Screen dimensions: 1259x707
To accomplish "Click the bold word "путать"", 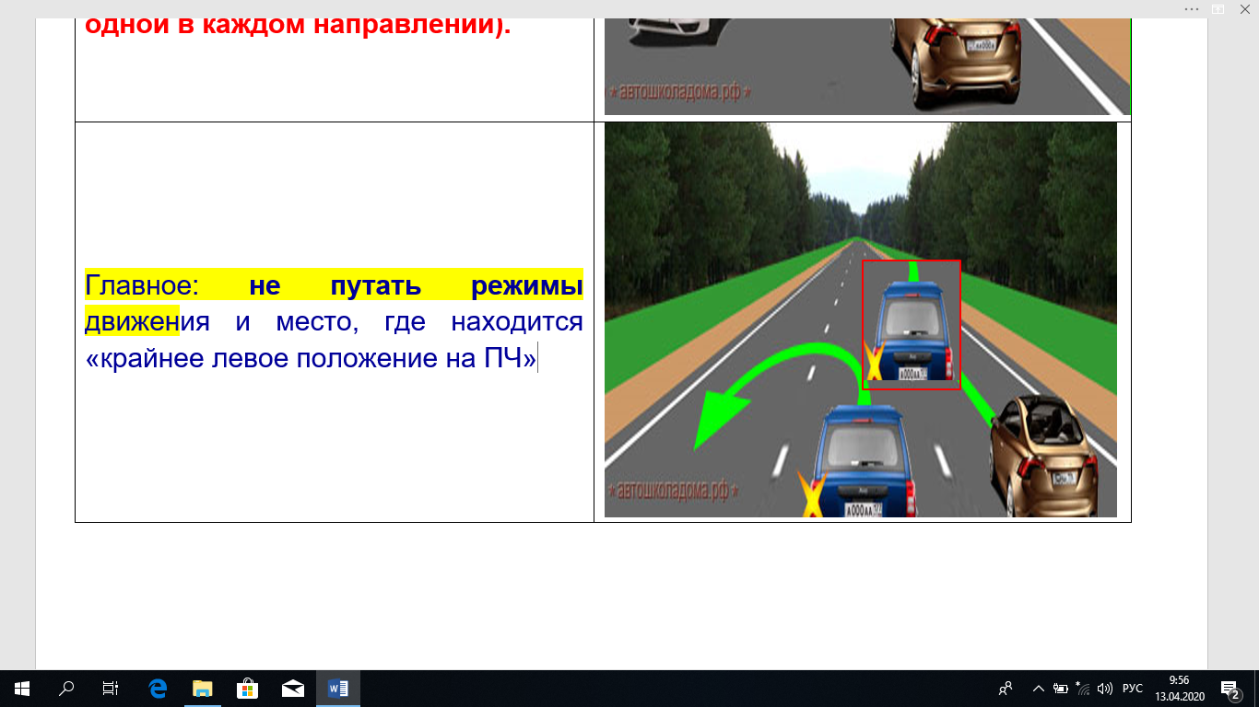I will [377, 284].
